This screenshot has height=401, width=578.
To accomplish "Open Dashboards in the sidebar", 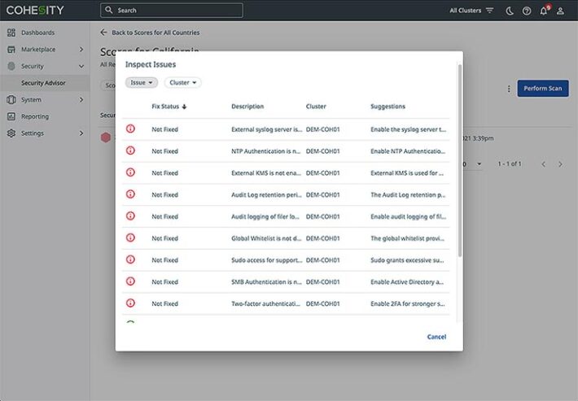I will (37, 33).
